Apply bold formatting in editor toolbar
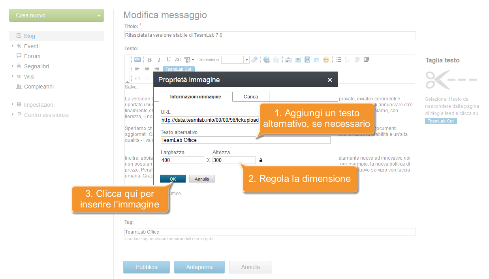The image size is (489, 279). click(x=150, y=60)
